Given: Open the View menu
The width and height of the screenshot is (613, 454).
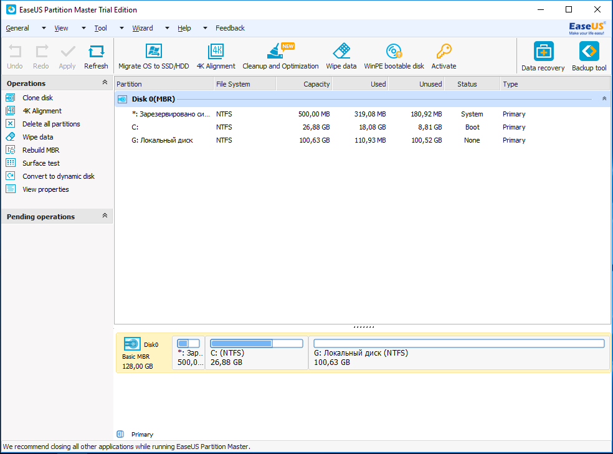Looking at the screenshot, I should coord(61,28).
